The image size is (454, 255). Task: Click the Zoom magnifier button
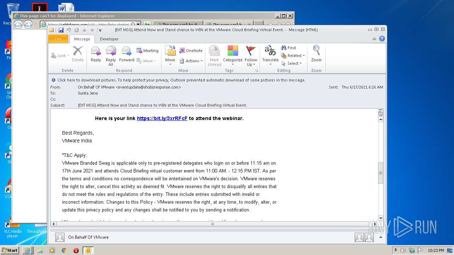coord(316,54)
